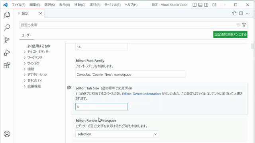Split the editor to the right
The height and width of the screenshot is (143, 255).
(241, 13)
